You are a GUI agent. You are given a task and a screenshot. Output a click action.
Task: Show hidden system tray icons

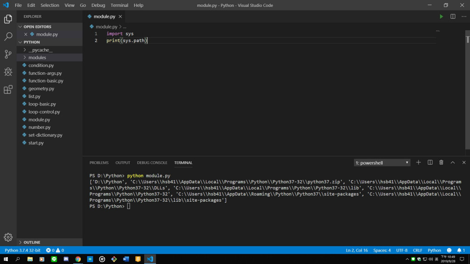(407, 259)
